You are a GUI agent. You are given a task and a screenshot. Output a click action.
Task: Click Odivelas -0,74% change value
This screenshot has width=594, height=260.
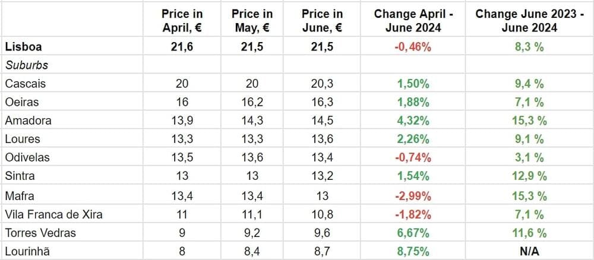(x=413, y=158)
